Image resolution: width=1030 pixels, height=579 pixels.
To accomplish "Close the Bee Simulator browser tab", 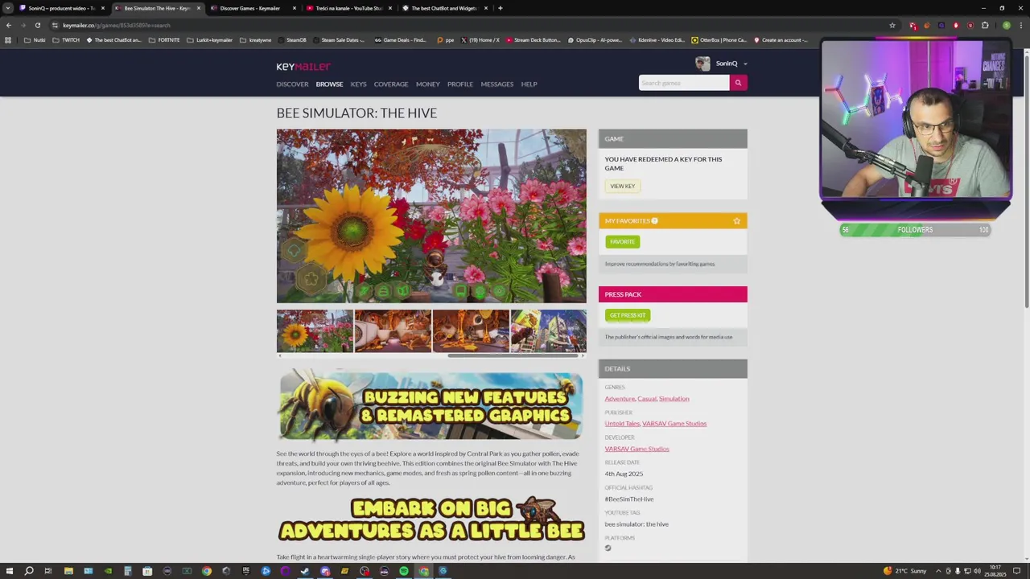I will [x=199, y=8].
